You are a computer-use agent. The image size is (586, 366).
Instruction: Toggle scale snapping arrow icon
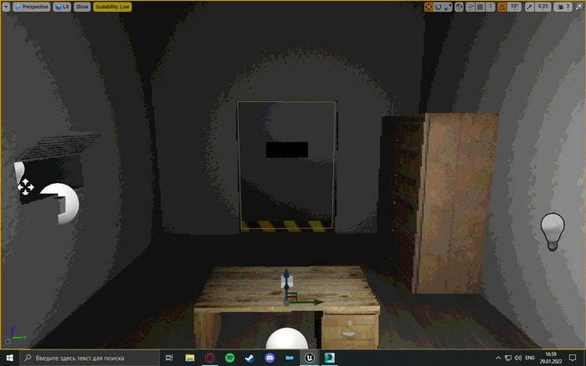pyautogui.click(x=531, y=7)
